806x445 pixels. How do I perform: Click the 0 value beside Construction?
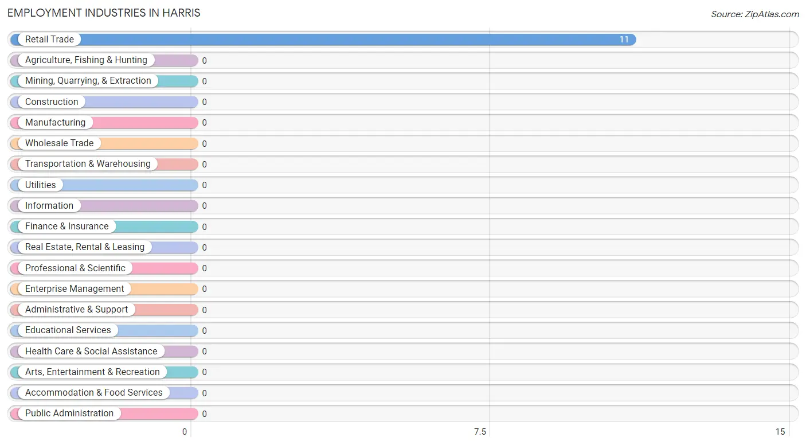click(x=204, y=102)
